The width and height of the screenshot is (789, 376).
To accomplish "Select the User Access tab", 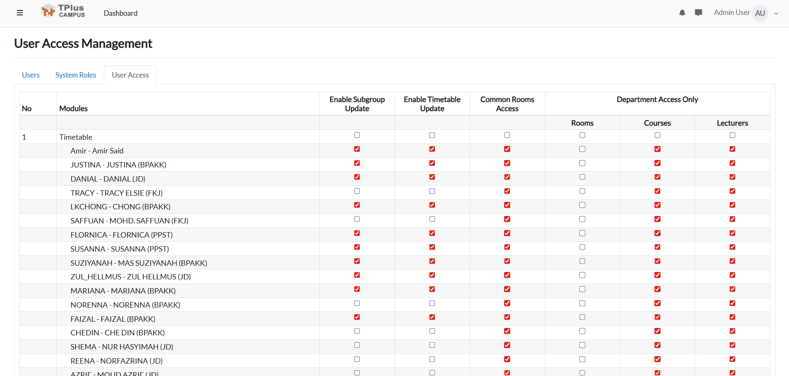I will (x=130, y=75).
